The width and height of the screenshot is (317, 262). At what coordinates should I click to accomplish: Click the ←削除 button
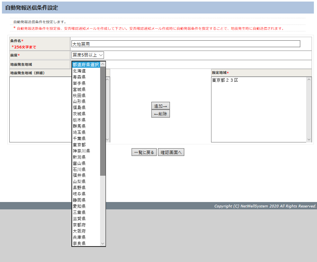click(160, 114)
